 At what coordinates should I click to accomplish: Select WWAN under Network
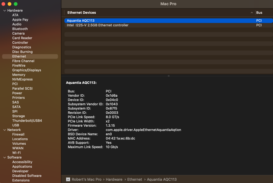18,148
